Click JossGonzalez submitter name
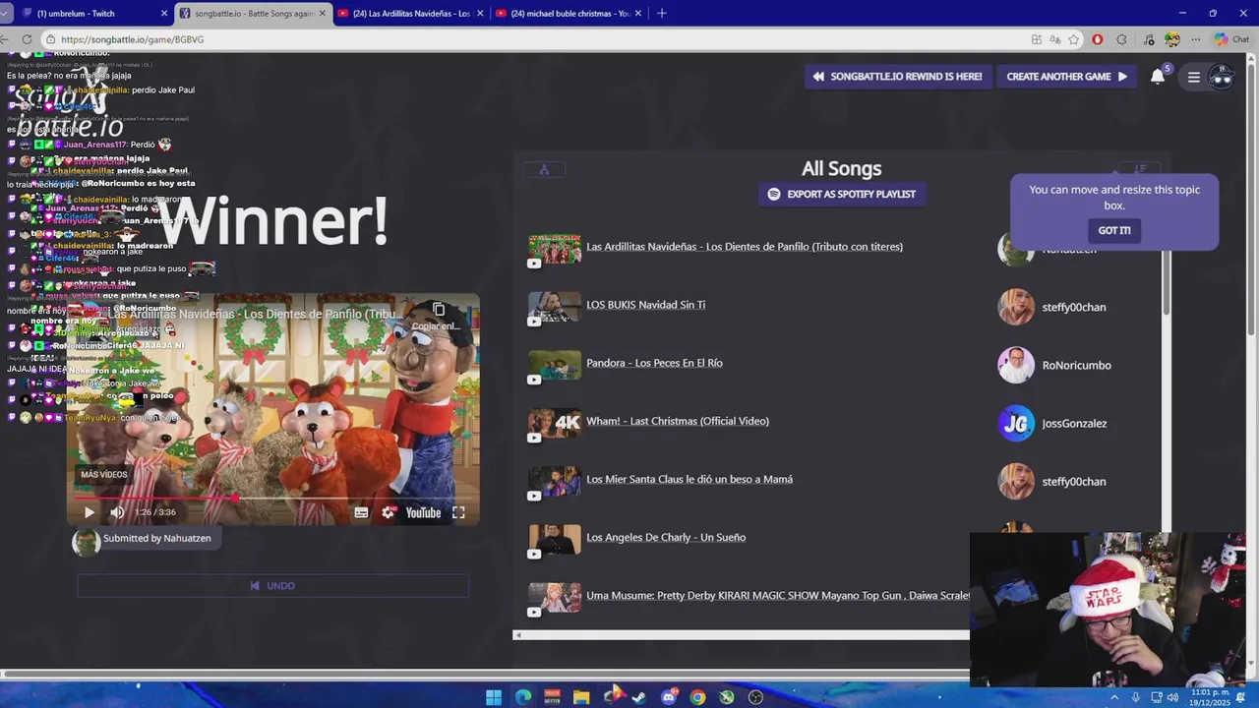 pos(1074,423)
